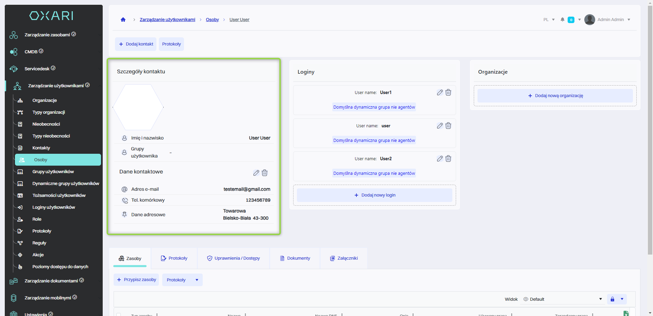Delete Dane kontaktowe with trash icon
The height and width of the screenshot is (316, 653).
[x=265, y=173]
